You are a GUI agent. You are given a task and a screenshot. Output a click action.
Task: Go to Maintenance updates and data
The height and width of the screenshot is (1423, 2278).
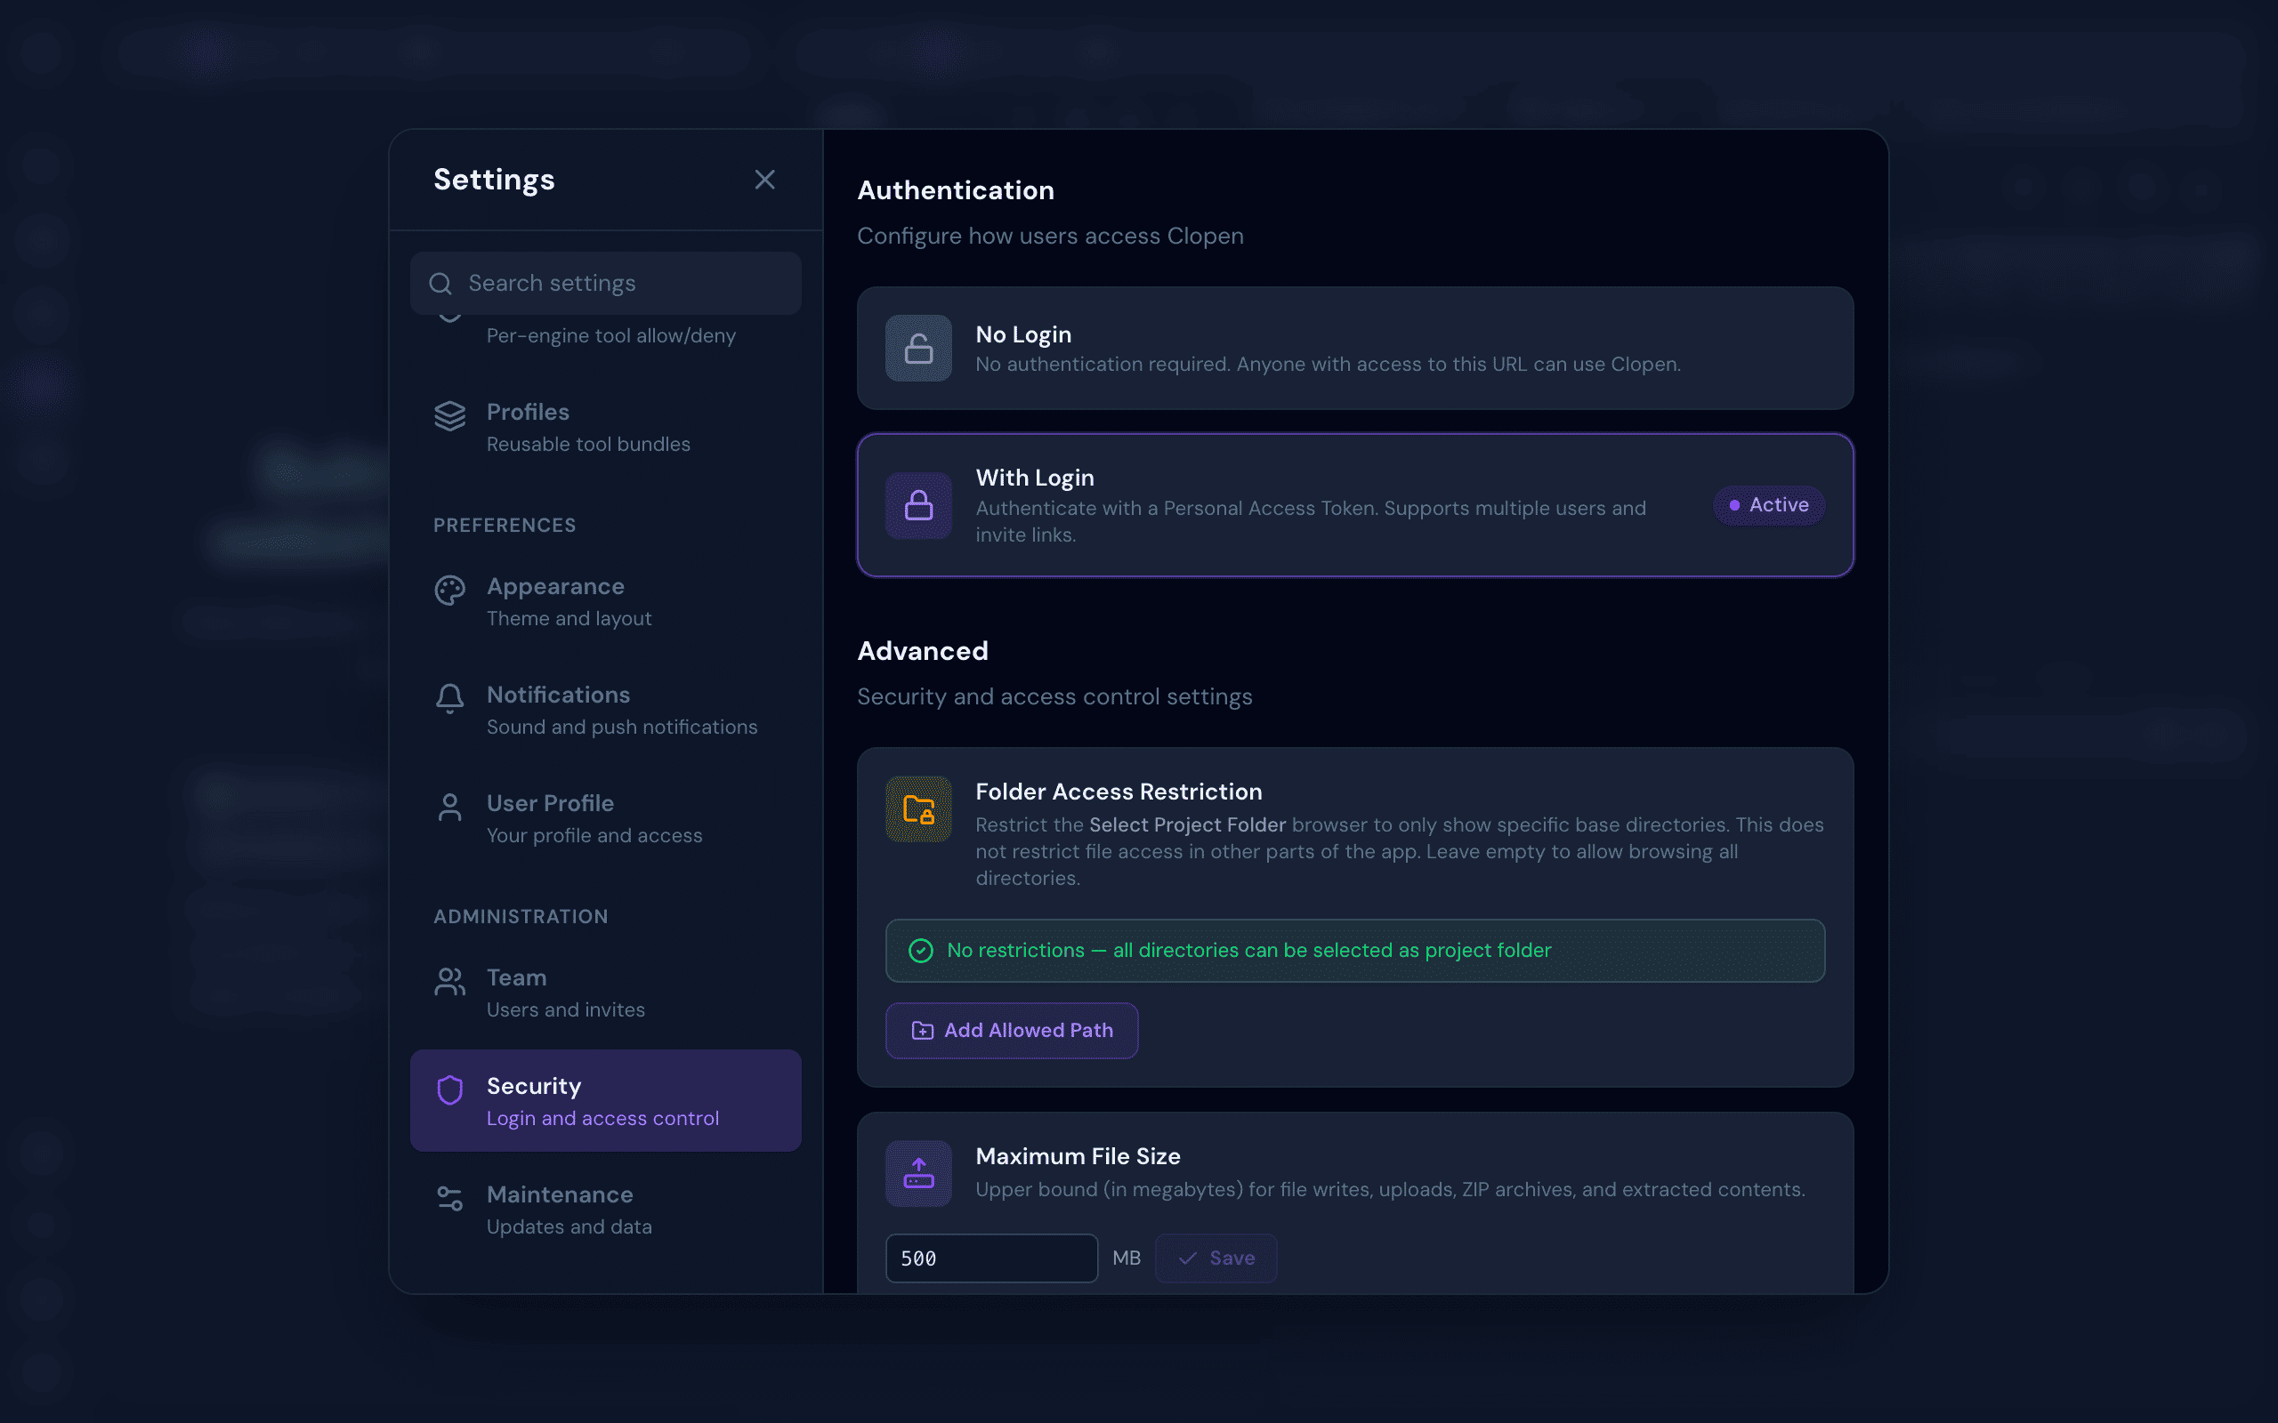(x=605, y=1210)
